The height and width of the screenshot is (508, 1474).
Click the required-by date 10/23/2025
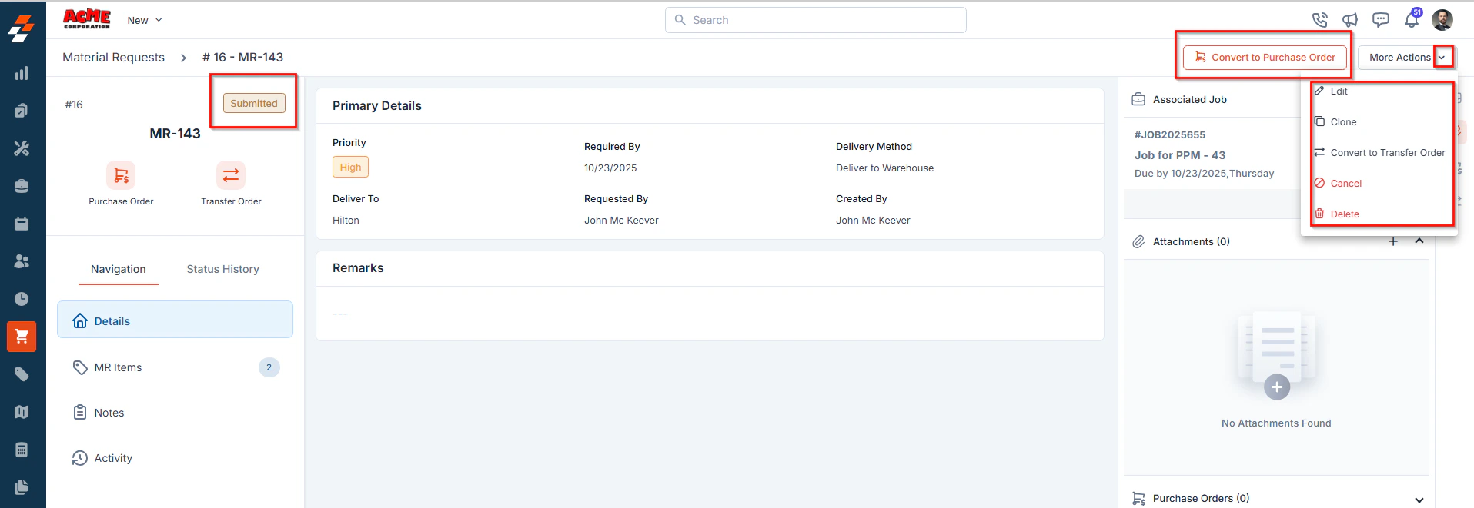[x=610, y=168]
